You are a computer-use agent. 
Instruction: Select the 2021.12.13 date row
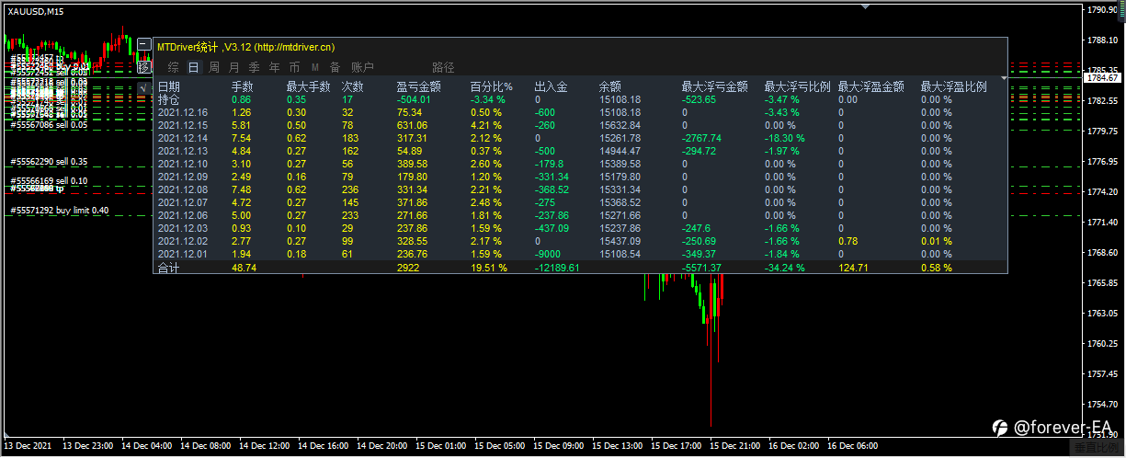point(183,151)
